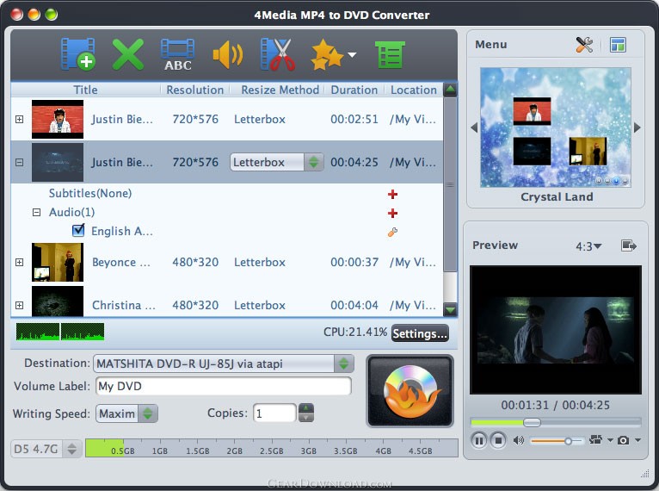
Task: Click the Add video file icon
Action: 77,54
